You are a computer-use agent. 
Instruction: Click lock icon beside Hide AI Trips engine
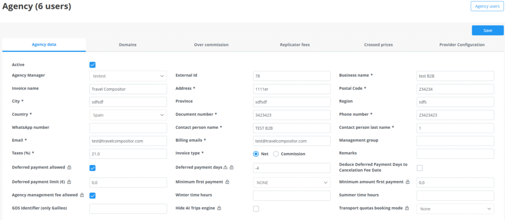[219, 208]
